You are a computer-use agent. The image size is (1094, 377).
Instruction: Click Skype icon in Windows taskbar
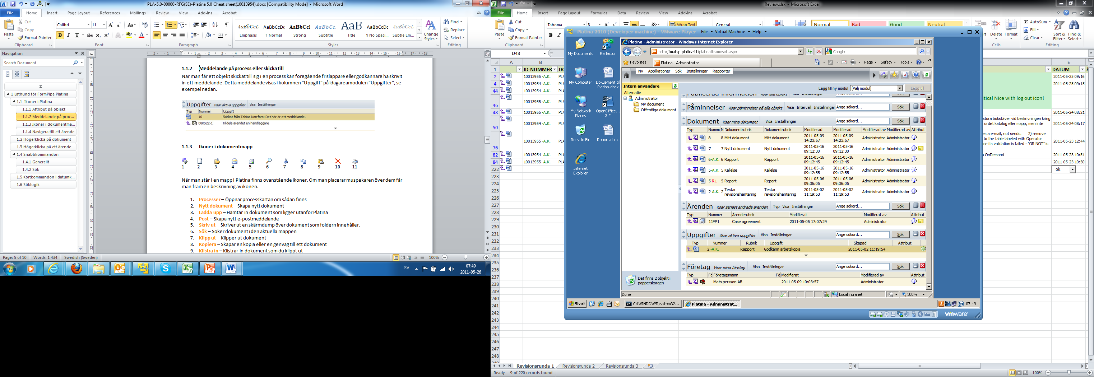(165, 268)
